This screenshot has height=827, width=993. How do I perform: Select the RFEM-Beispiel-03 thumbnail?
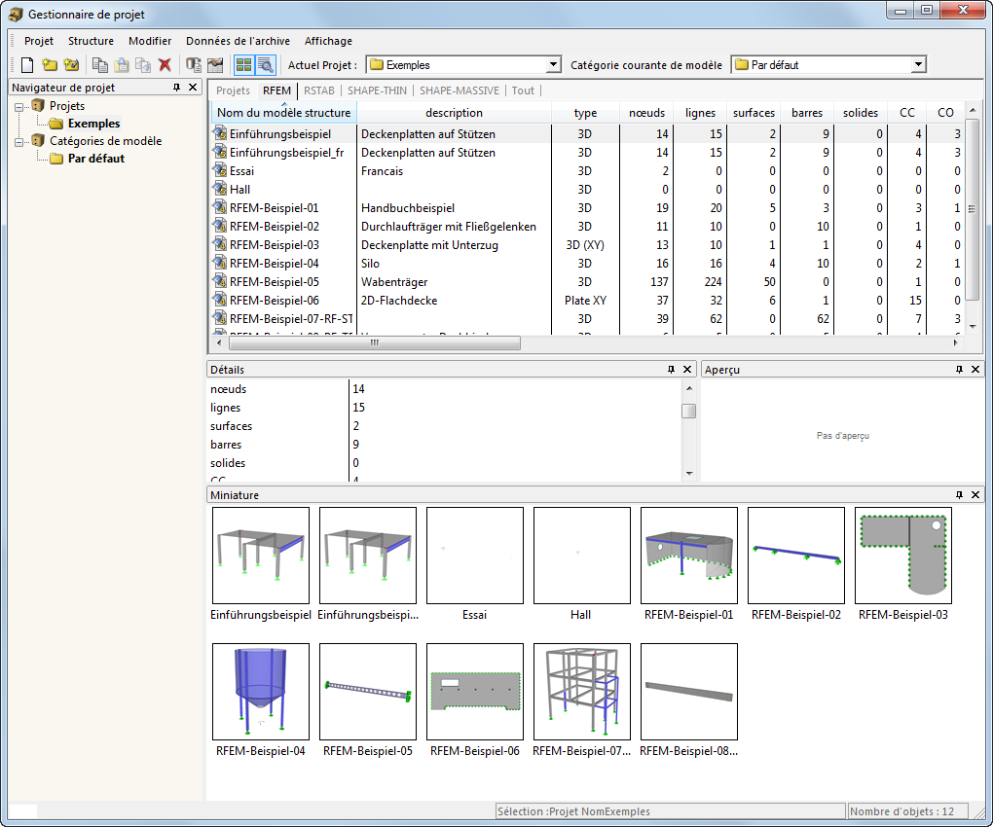coord(902,556)
